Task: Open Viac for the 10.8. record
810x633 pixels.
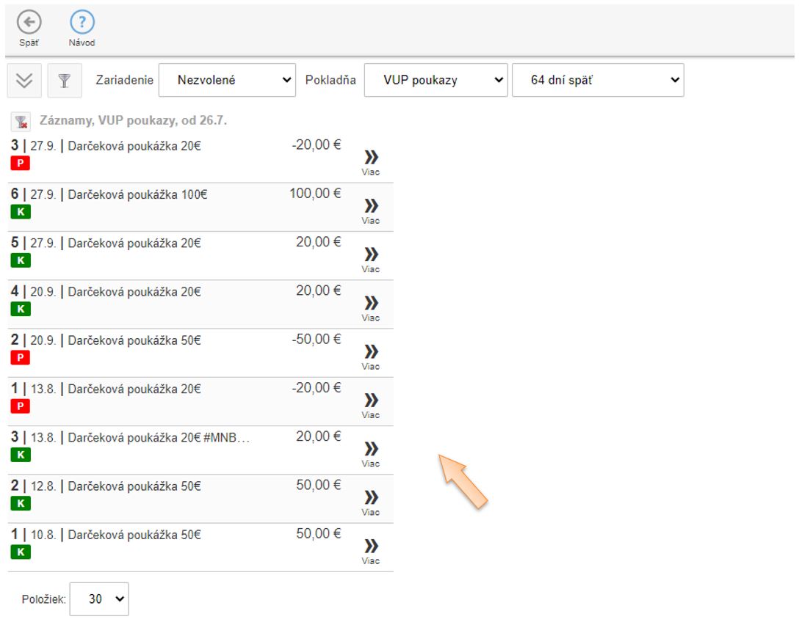Action: coord(371,550)
